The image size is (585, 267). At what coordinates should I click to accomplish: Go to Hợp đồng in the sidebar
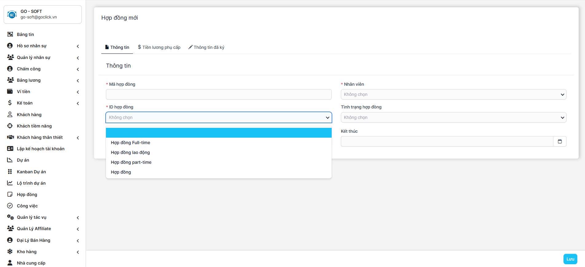click(27, 194)
